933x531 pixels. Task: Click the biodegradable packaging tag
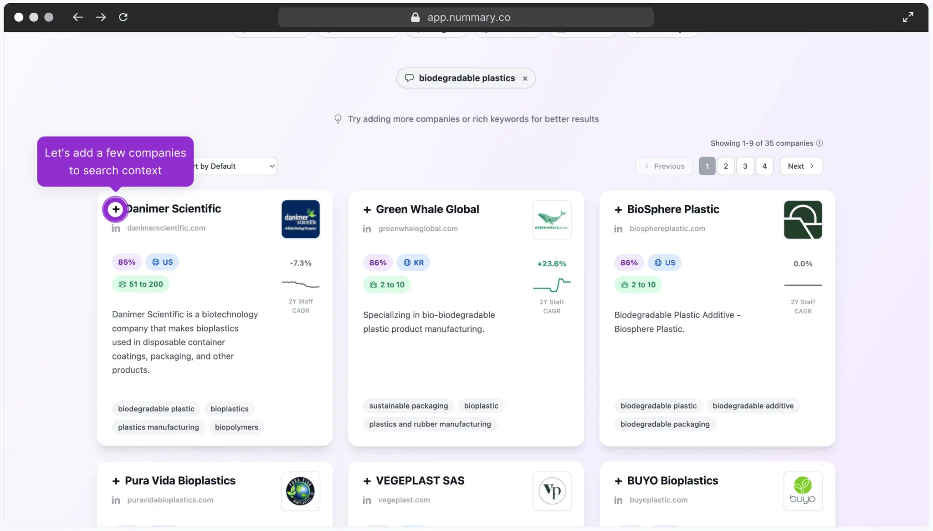point(665,424)
